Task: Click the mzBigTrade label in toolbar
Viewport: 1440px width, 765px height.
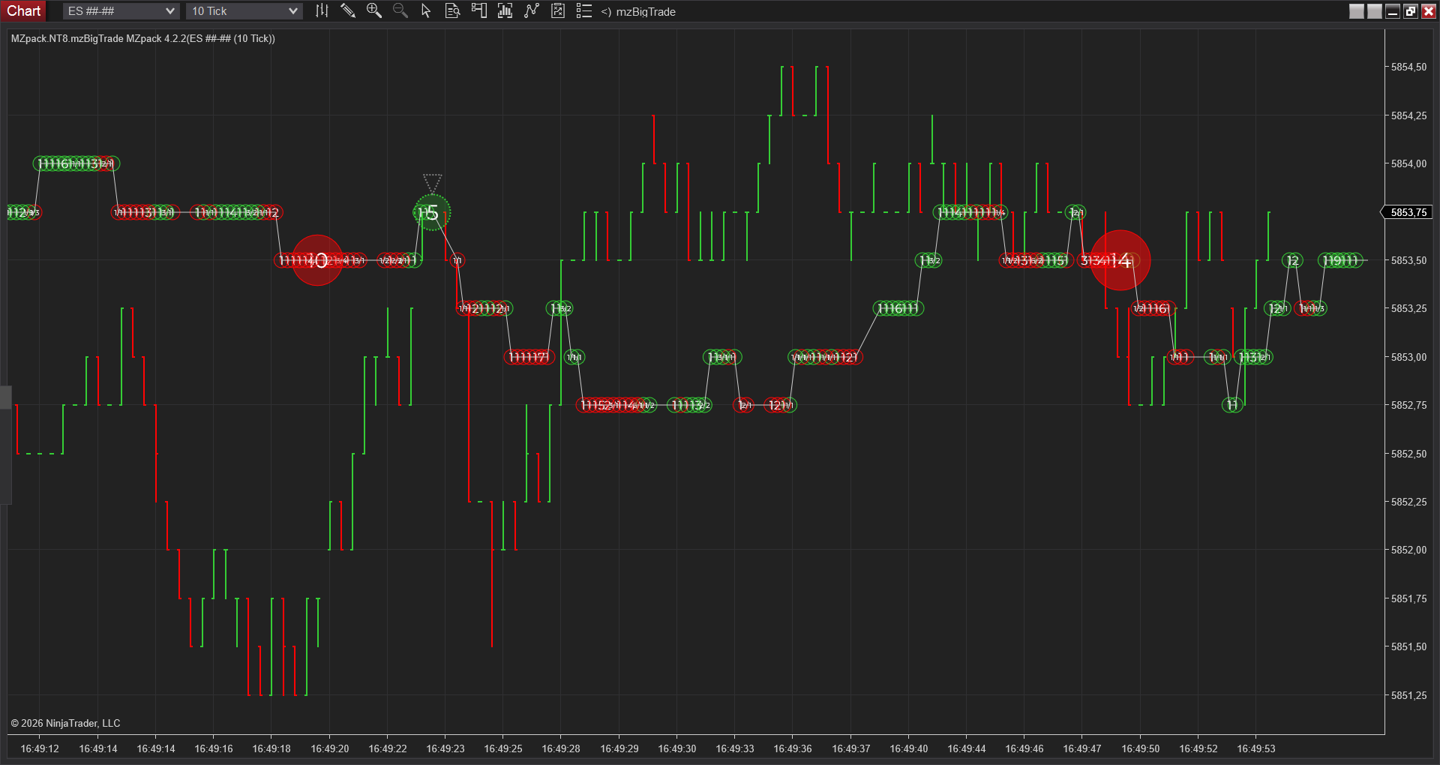Action: 646,11
